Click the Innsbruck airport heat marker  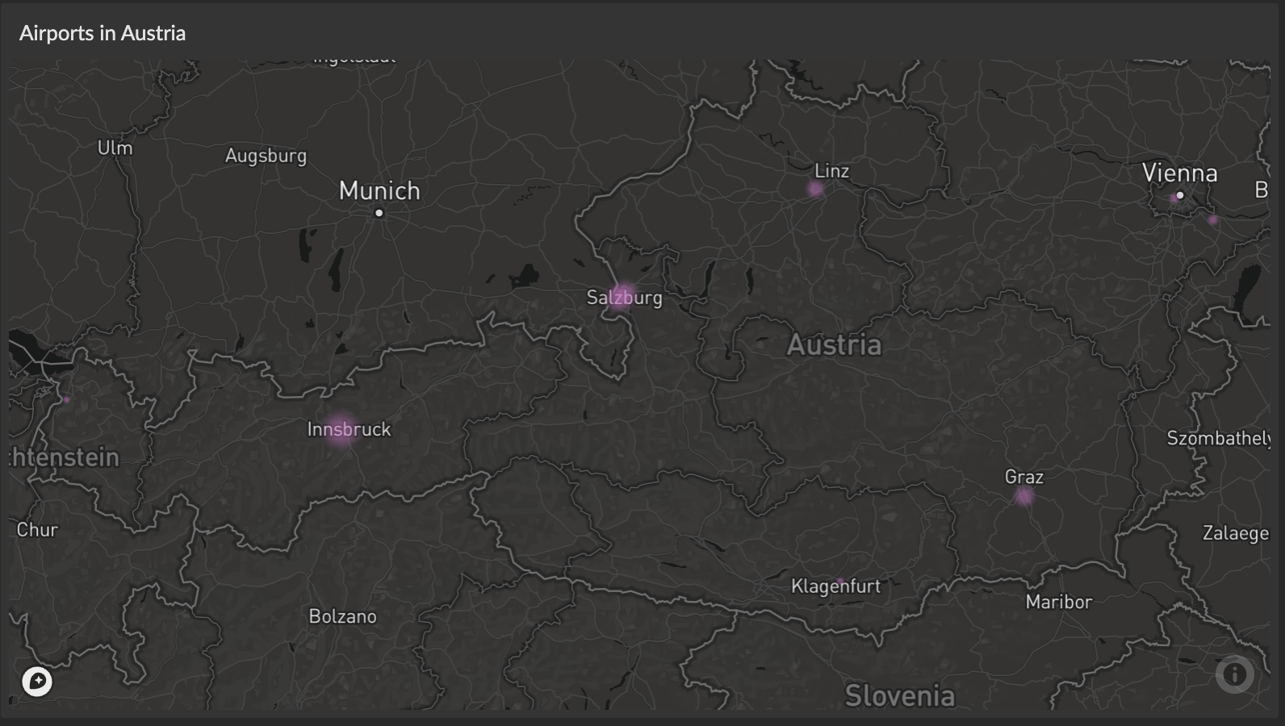[x=342, y=430]
